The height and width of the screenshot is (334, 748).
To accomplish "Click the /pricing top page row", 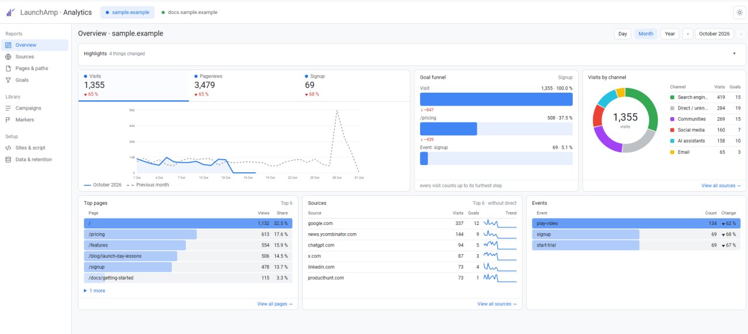I will point(188,234).
